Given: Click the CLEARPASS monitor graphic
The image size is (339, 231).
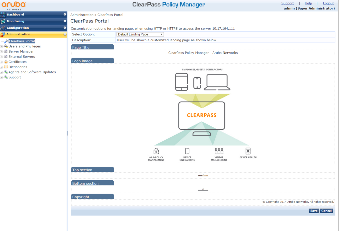Looking at the screenshot, I should click(202, 118).
